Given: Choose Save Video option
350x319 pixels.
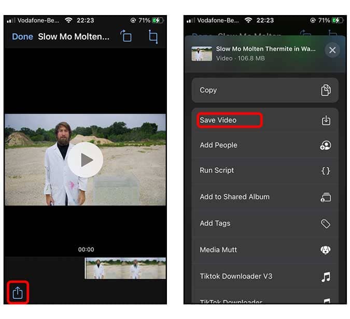Looking at the screenshot, I should [265, 120].
